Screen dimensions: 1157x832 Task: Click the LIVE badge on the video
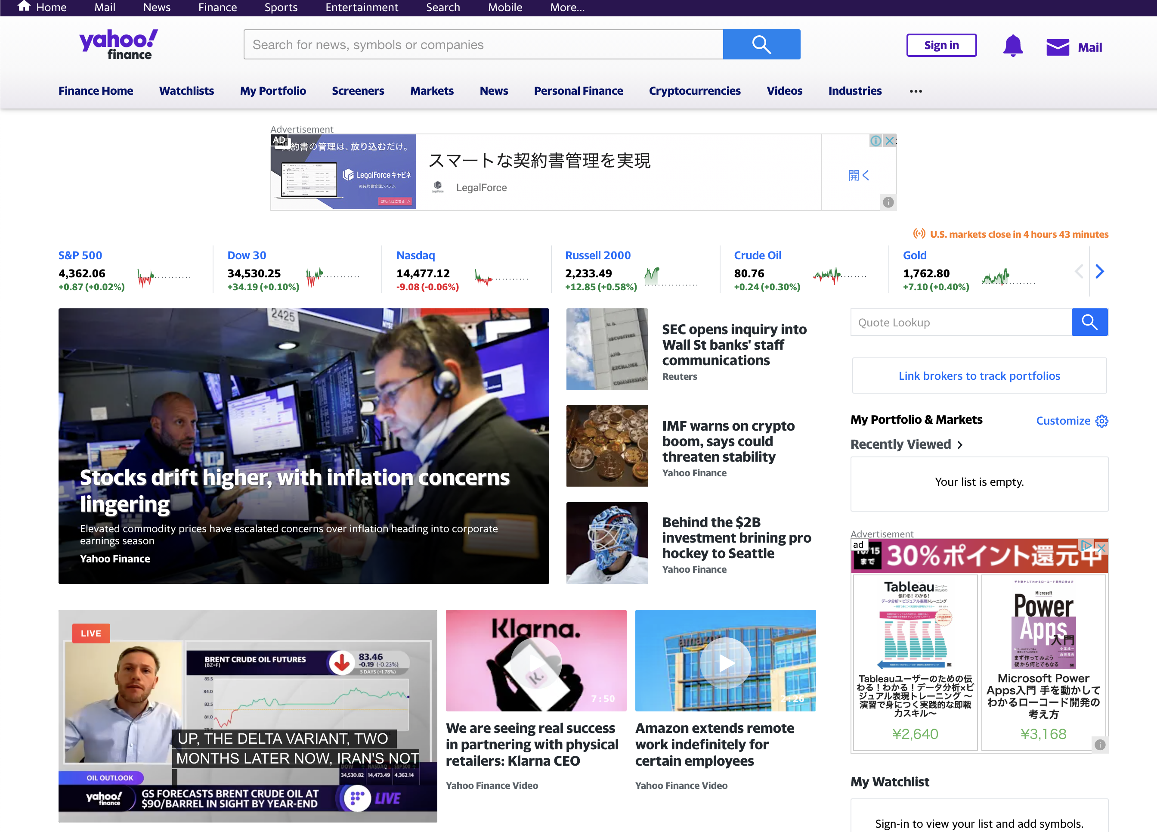click(91, 633)
